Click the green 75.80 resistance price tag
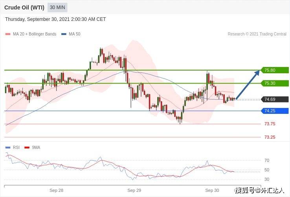 point(275,70)
